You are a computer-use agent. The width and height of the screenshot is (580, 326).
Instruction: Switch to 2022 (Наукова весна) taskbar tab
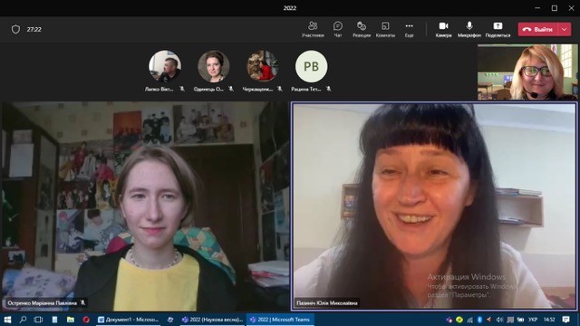[212, 320]
